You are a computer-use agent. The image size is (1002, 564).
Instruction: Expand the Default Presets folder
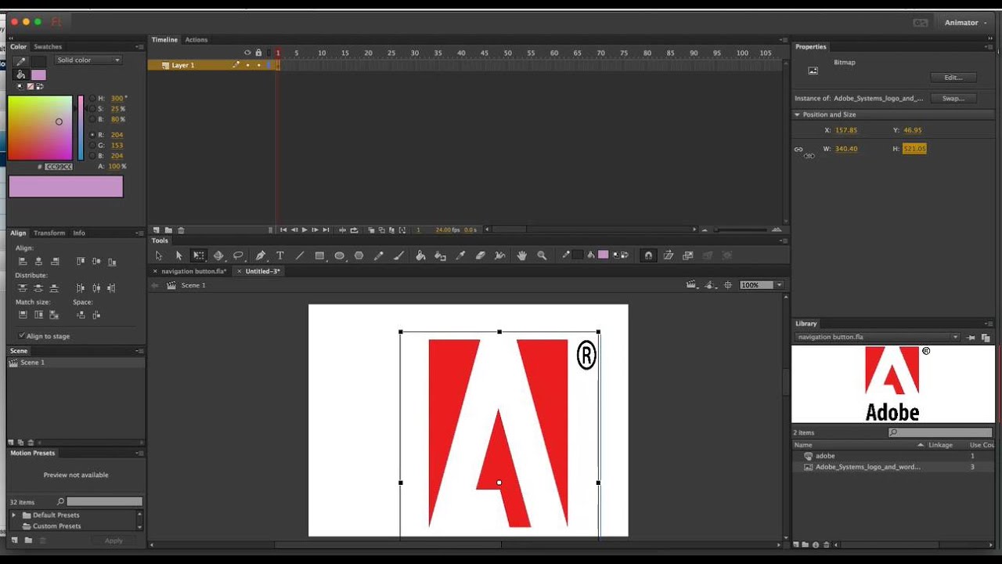pyautogui.click(x=13, y=515)
